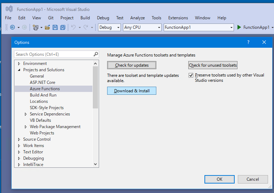Screen dimensions: 274x193
Task: Select General under Projects and Solutions
Action: click(37, 76)
